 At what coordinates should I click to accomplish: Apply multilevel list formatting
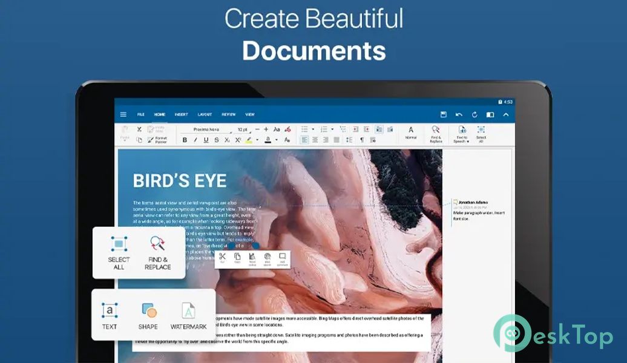pos(343,129)
